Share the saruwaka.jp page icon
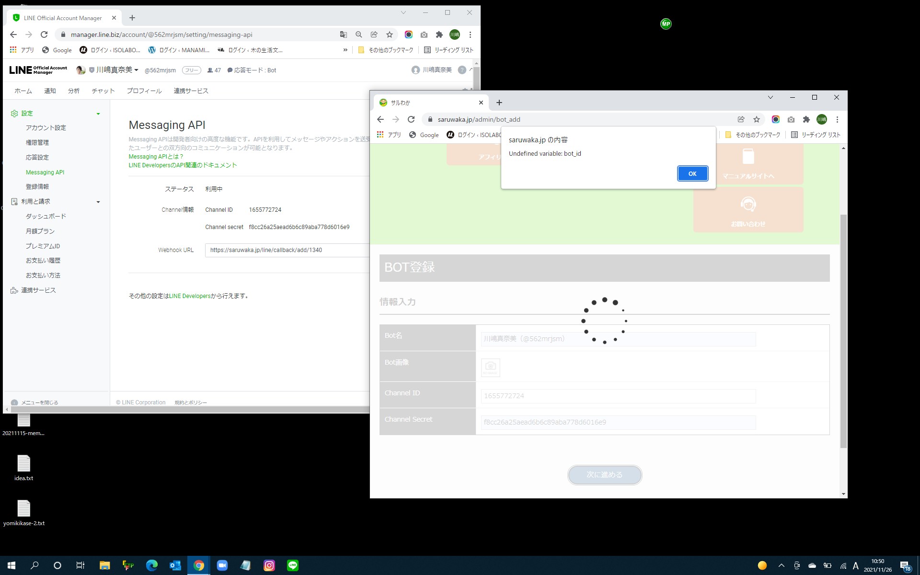This screenshot has width=920, height=575. pos(741,119)
